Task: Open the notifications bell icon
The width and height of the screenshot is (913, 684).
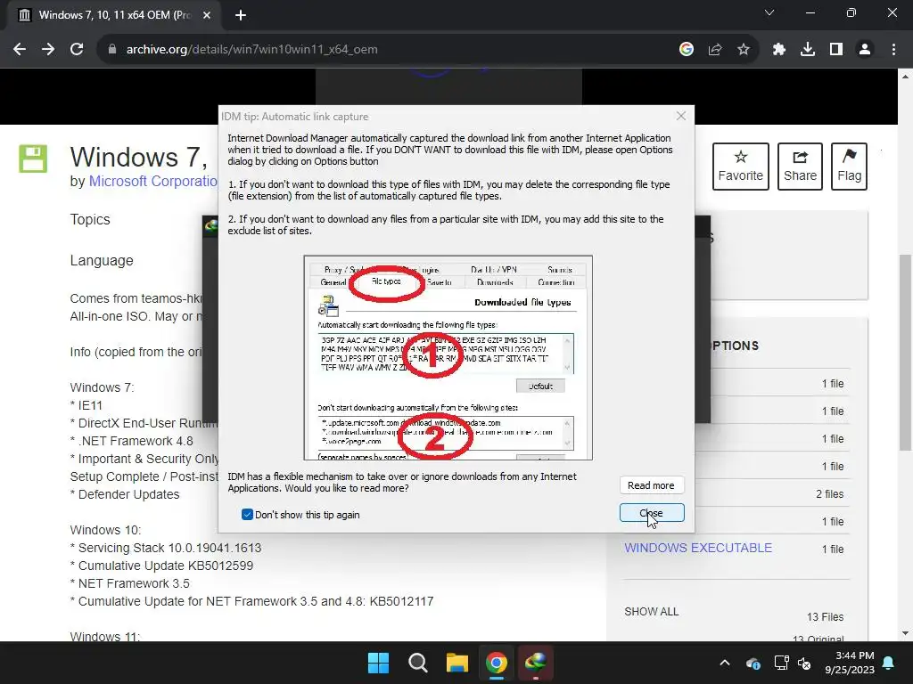Action: [x=889, y=663]
